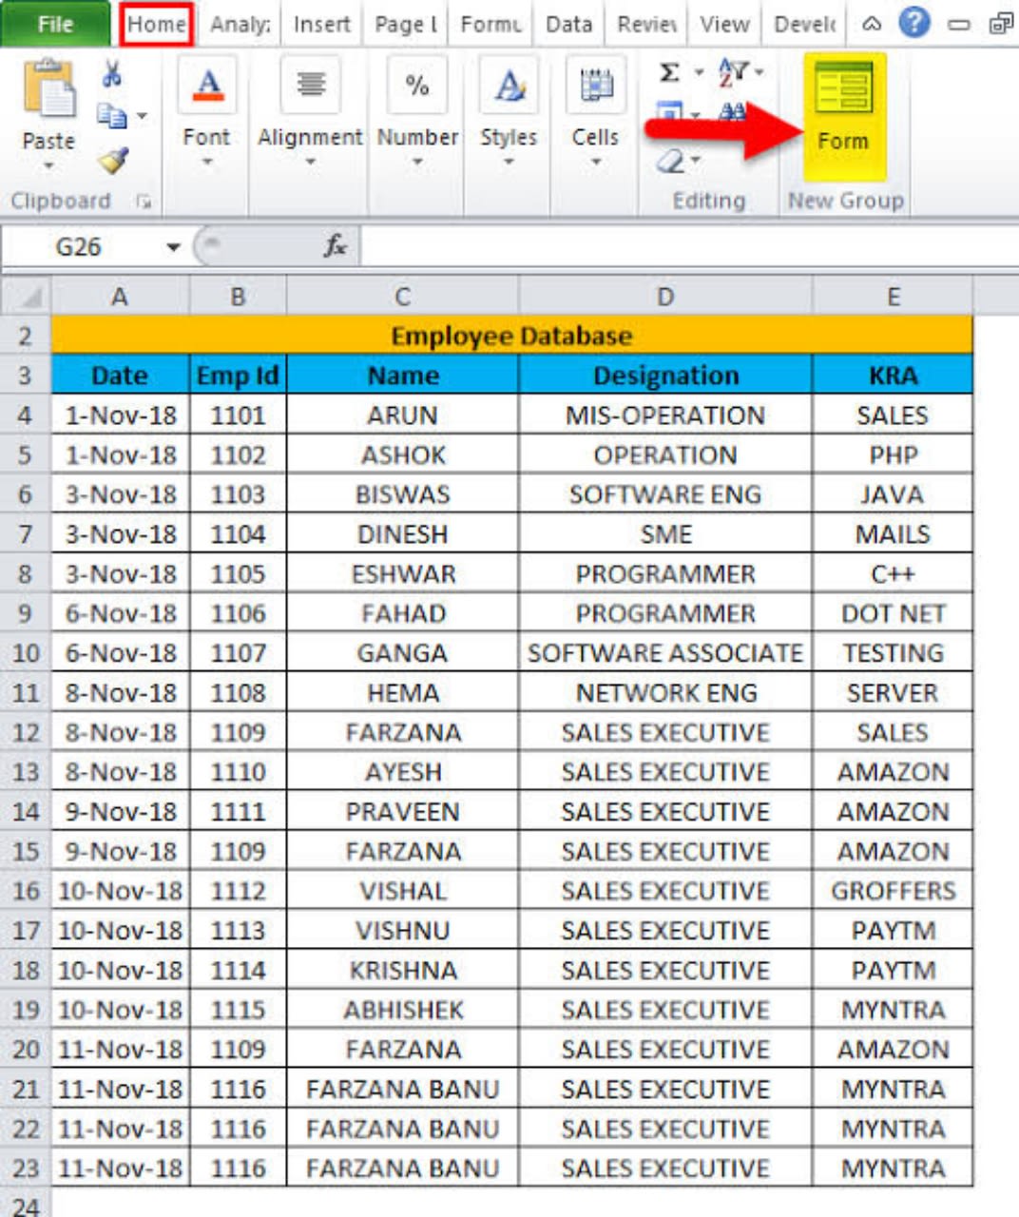
Task: Open the Analyze tab
Action: click(x=240, y=24)
